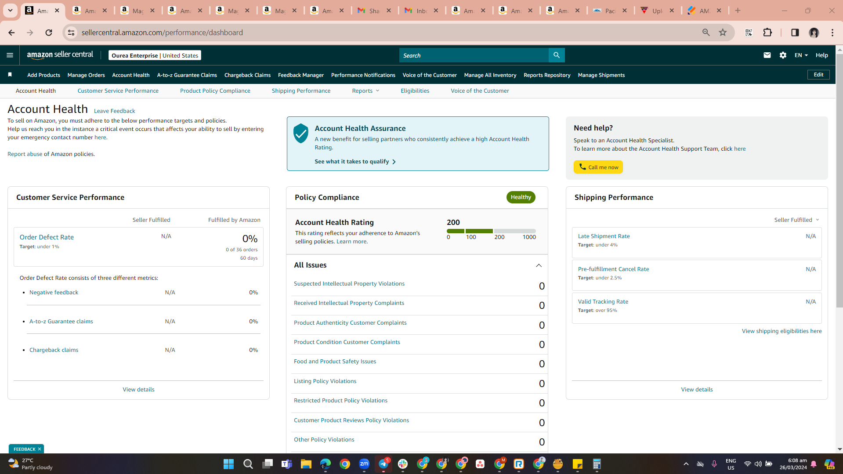Click the browser address bar URL

[x=162, y=33]
